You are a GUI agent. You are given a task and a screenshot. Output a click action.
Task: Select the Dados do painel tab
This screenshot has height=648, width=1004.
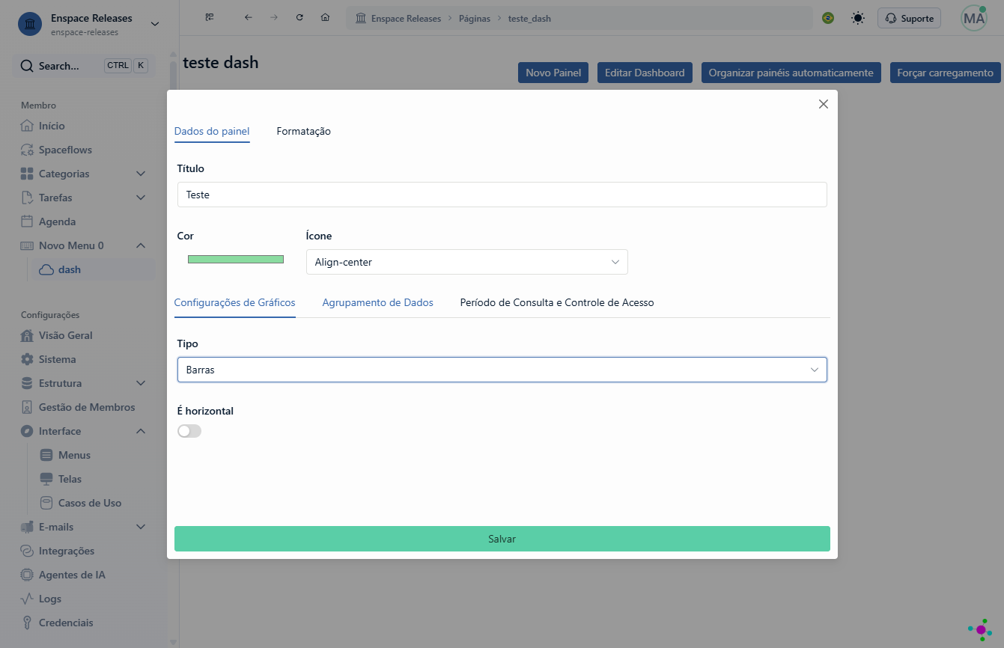(x=212, y=131)
